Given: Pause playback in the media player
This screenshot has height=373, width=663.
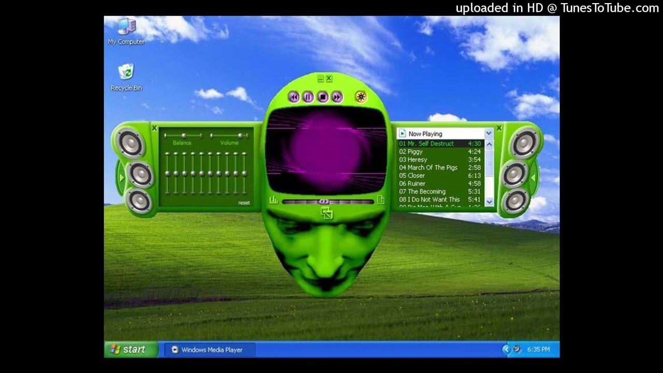Looking at the screenshot, I should pos(308,97).
